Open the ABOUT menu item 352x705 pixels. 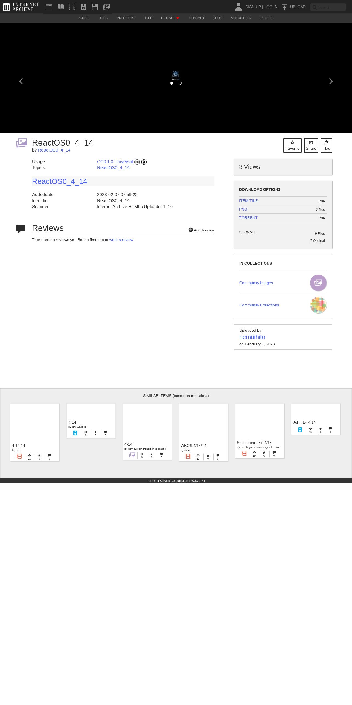click(x=84, y=18)
